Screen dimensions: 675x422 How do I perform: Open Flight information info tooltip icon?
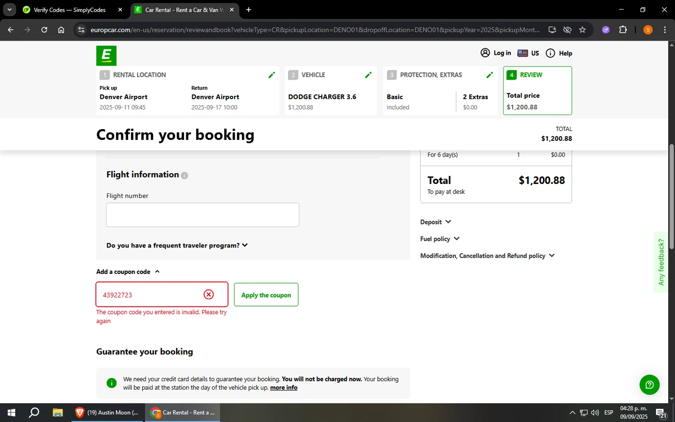click(x=184, y=175)
